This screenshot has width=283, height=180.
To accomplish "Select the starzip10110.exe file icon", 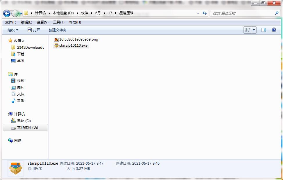I will click(x=56, y=45).
